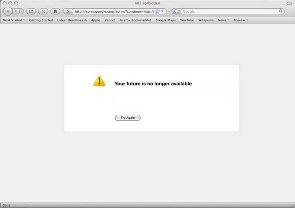
Task: Open the back/forward history dropdown arrow
Action: point(22,11)
